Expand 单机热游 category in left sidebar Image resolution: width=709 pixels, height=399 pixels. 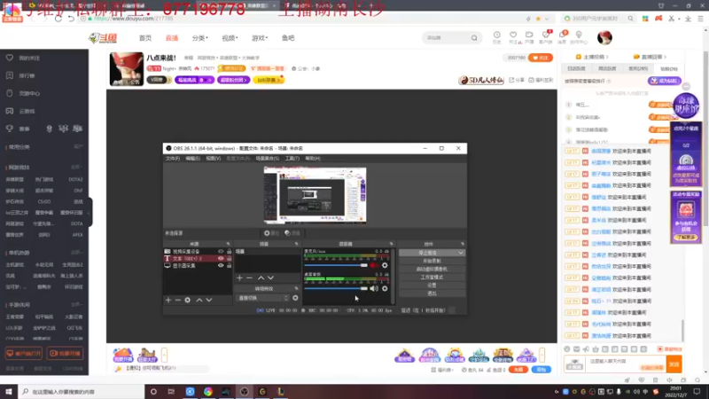point(76,253)
